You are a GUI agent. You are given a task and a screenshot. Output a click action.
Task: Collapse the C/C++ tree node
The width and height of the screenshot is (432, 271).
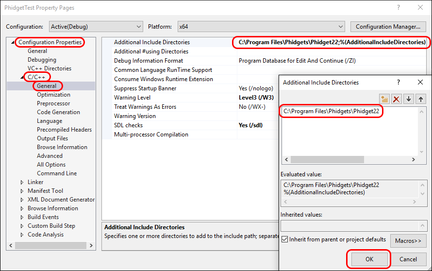(x=22, y=77)
